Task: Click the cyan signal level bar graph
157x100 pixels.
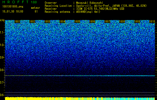Action: coord(125,98)
